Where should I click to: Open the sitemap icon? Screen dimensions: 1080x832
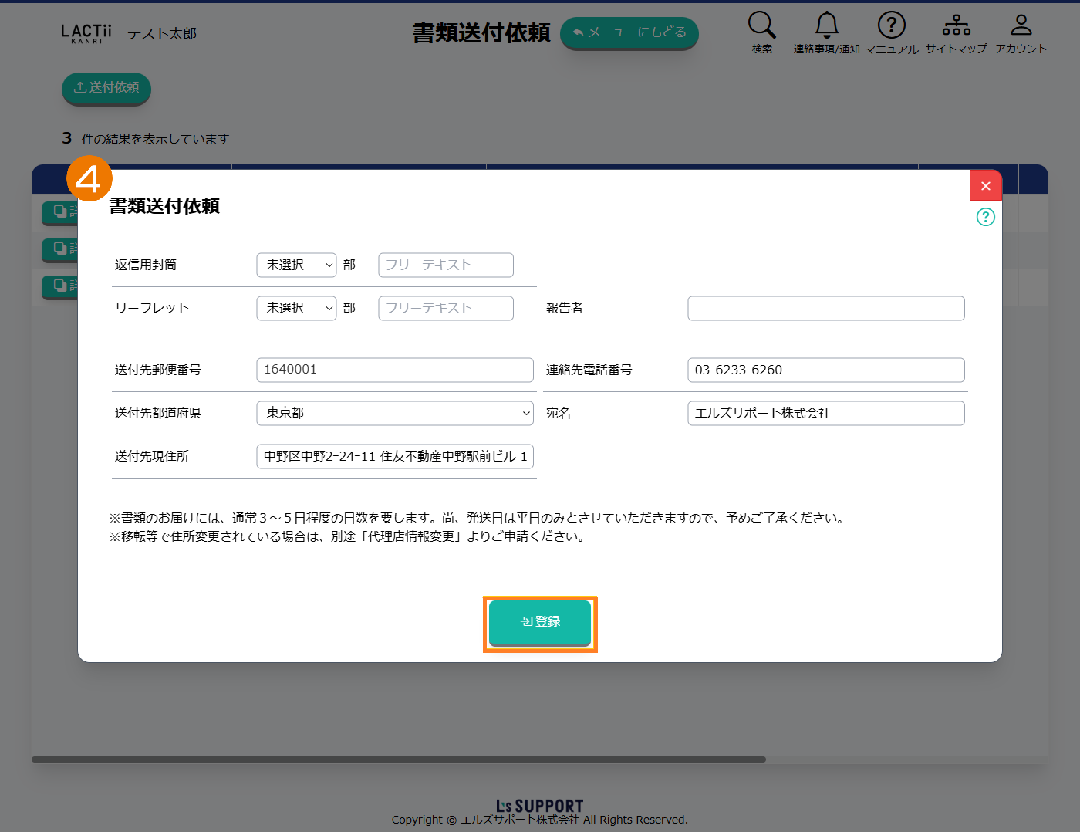pos(956,25)
